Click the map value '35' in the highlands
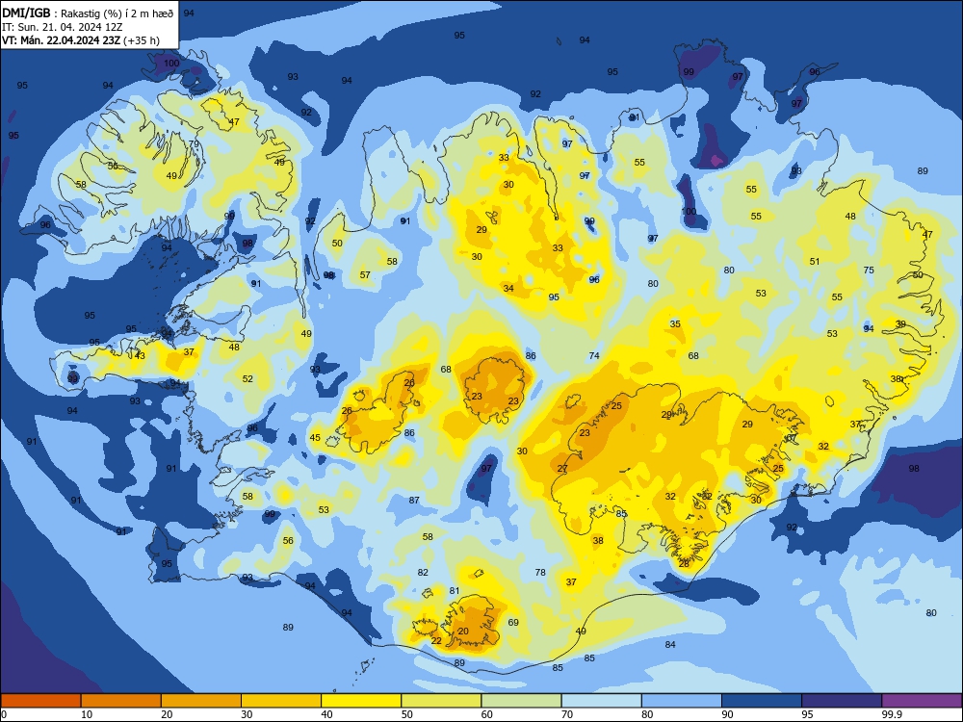This screenshot has height=722, width=963. tap(675, 323)
